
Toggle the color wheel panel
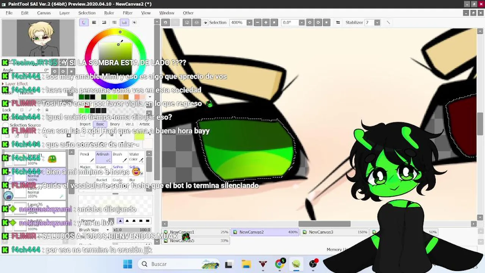84,22
